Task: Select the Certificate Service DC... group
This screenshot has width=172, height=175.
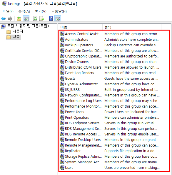Action: click(84, 50)
